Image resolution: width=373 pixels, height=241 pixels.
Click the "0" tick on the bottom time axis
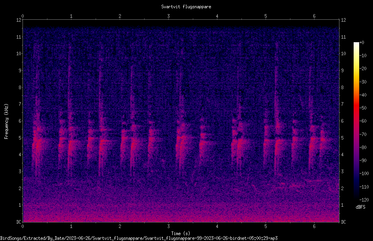23,226
